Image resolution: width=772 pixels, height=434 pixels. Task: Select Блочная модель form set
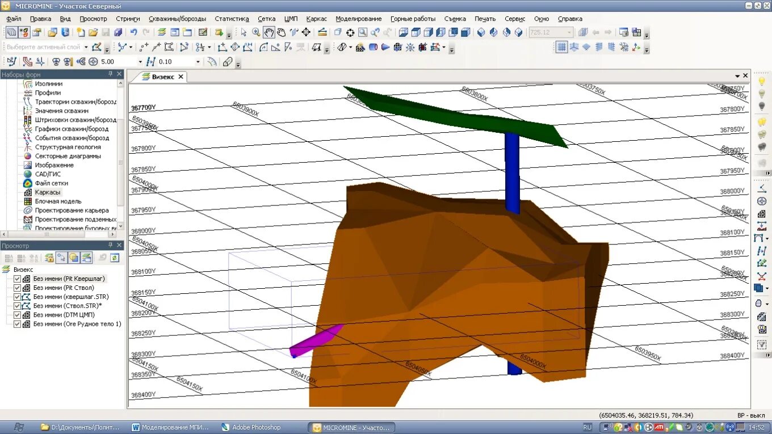tap(58, 201)
